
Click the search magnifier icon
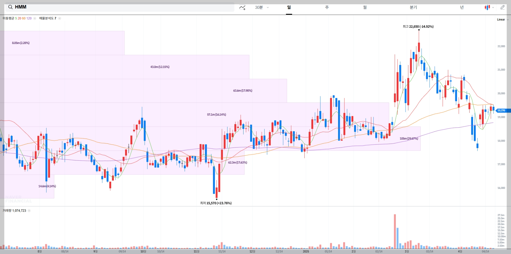(10, 7)
